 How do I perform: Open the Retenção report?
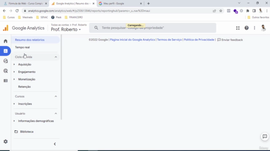24,87
